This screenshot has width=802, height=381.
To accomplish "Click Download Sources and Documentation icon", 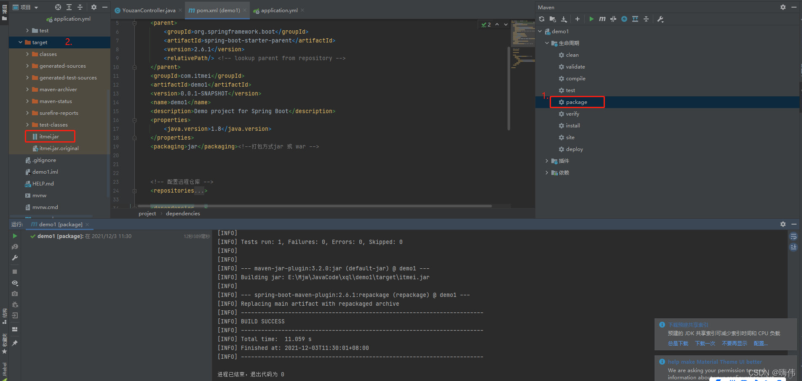I will tap(564, 19).
